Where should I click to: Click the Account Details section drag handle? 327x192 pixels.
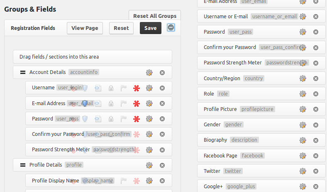point(23,72)
